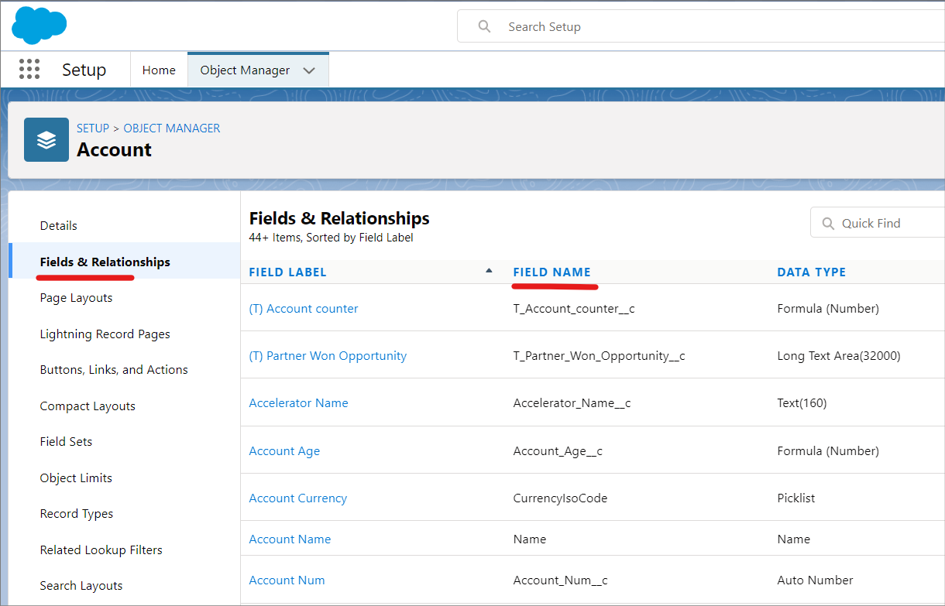The height and width of the screenshot is (606, 945).
Task: Click the Account_Num__c field name
Action: (560, 580)
